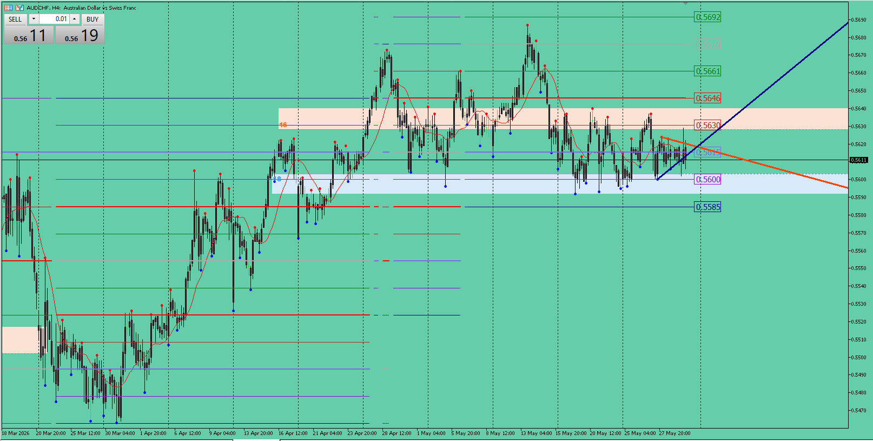Click the green 0.5692 level label
Image resolution: width=873 pixels, height=441 pixels.
click(x=707, y=17)
